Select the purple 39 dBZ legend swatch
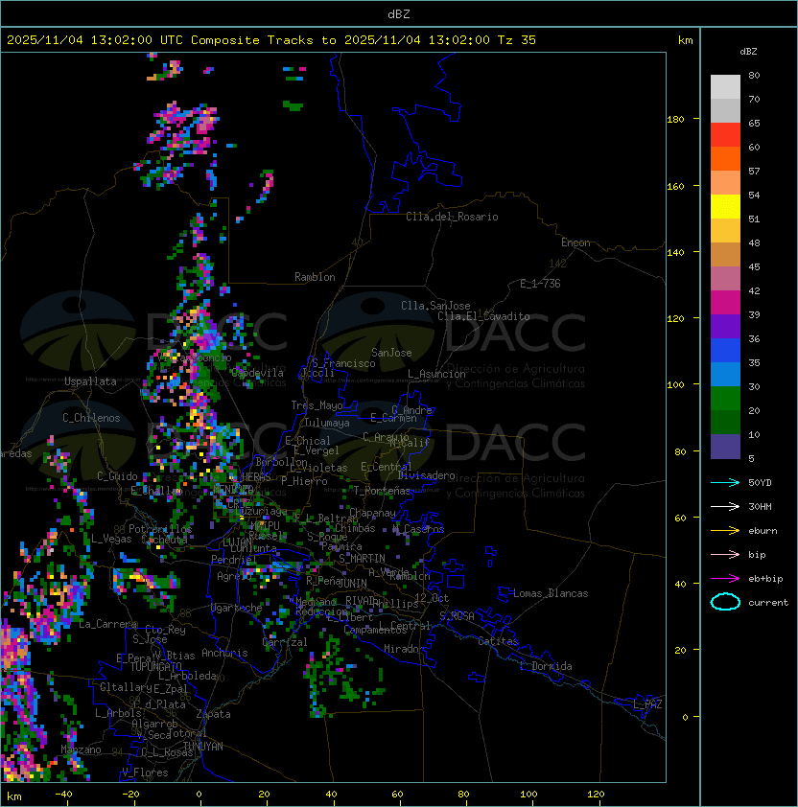Viewport: 798px width, 807px height. [725, 326]
